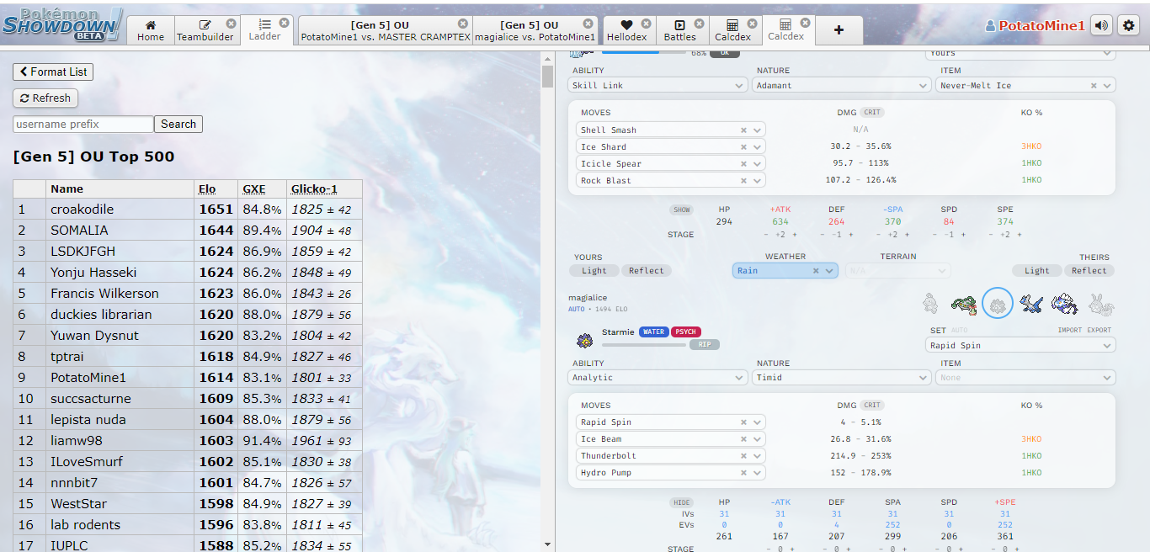Focus the username prefix field

83,125
